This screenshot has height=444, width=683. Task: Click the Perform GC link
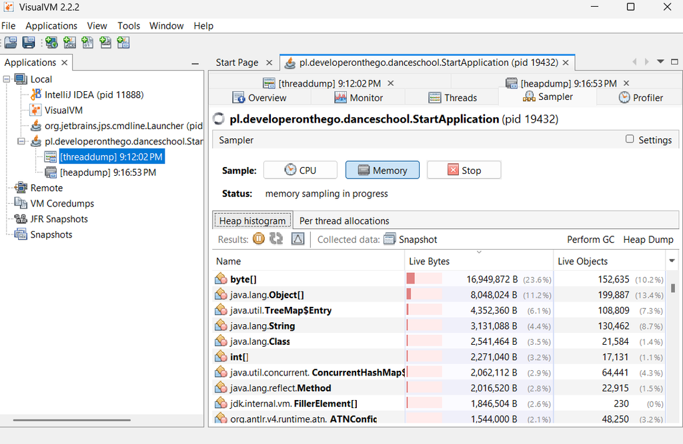pos(591,240)
